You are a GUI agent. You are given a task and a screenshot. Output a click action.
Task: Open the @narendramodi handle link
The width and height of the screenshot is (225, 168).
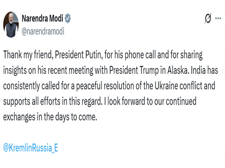pyautogui.click(x=43, y=31)
